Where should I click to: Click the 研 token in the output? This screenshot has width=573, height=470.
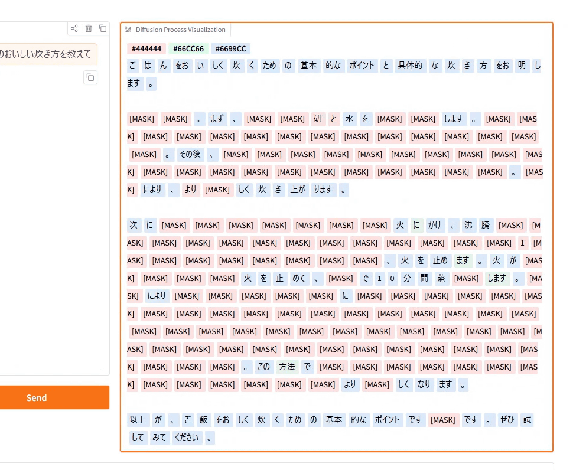click(x=318, y=119)
